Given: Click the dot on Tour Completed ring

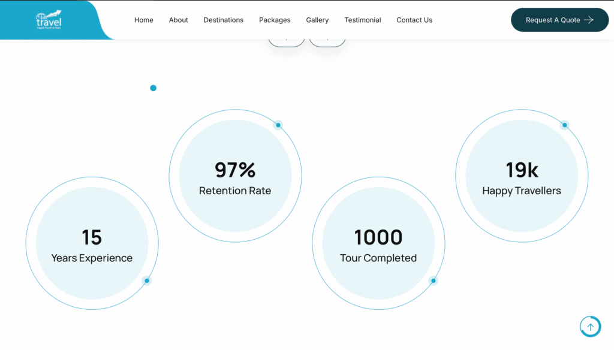Looking at the screenshot, I should click(433, 280).
